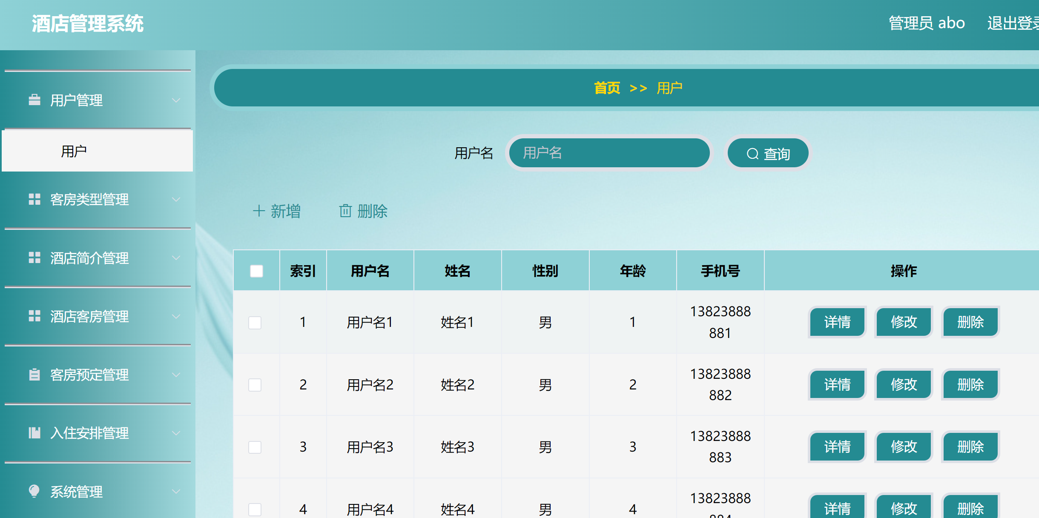Click the magnifier icon in 查询 button
The image size is (1039, 518).
[752, 153]
